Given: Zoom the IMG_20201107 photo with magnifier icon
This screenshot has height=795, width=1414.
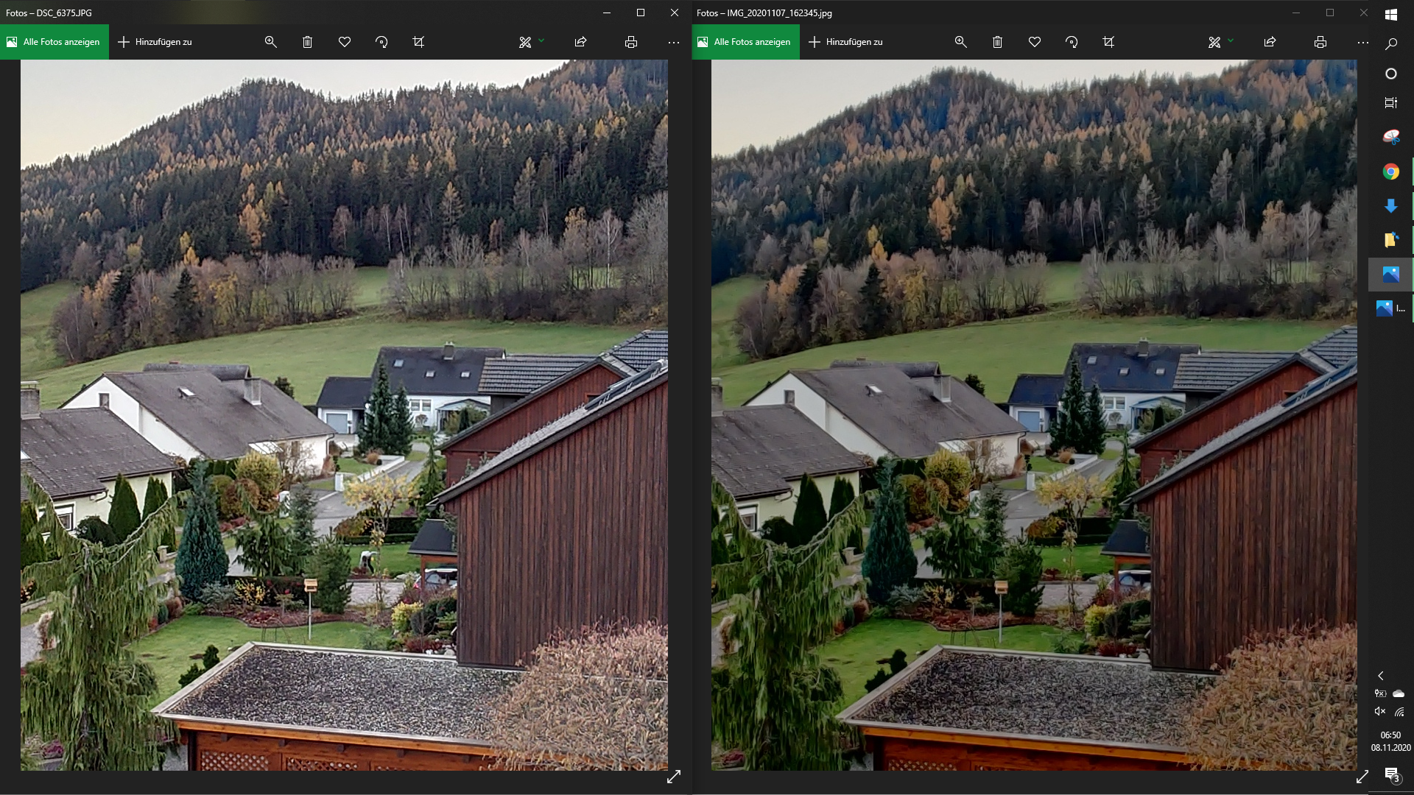Looking at the screenshot, I should [961, 42].
